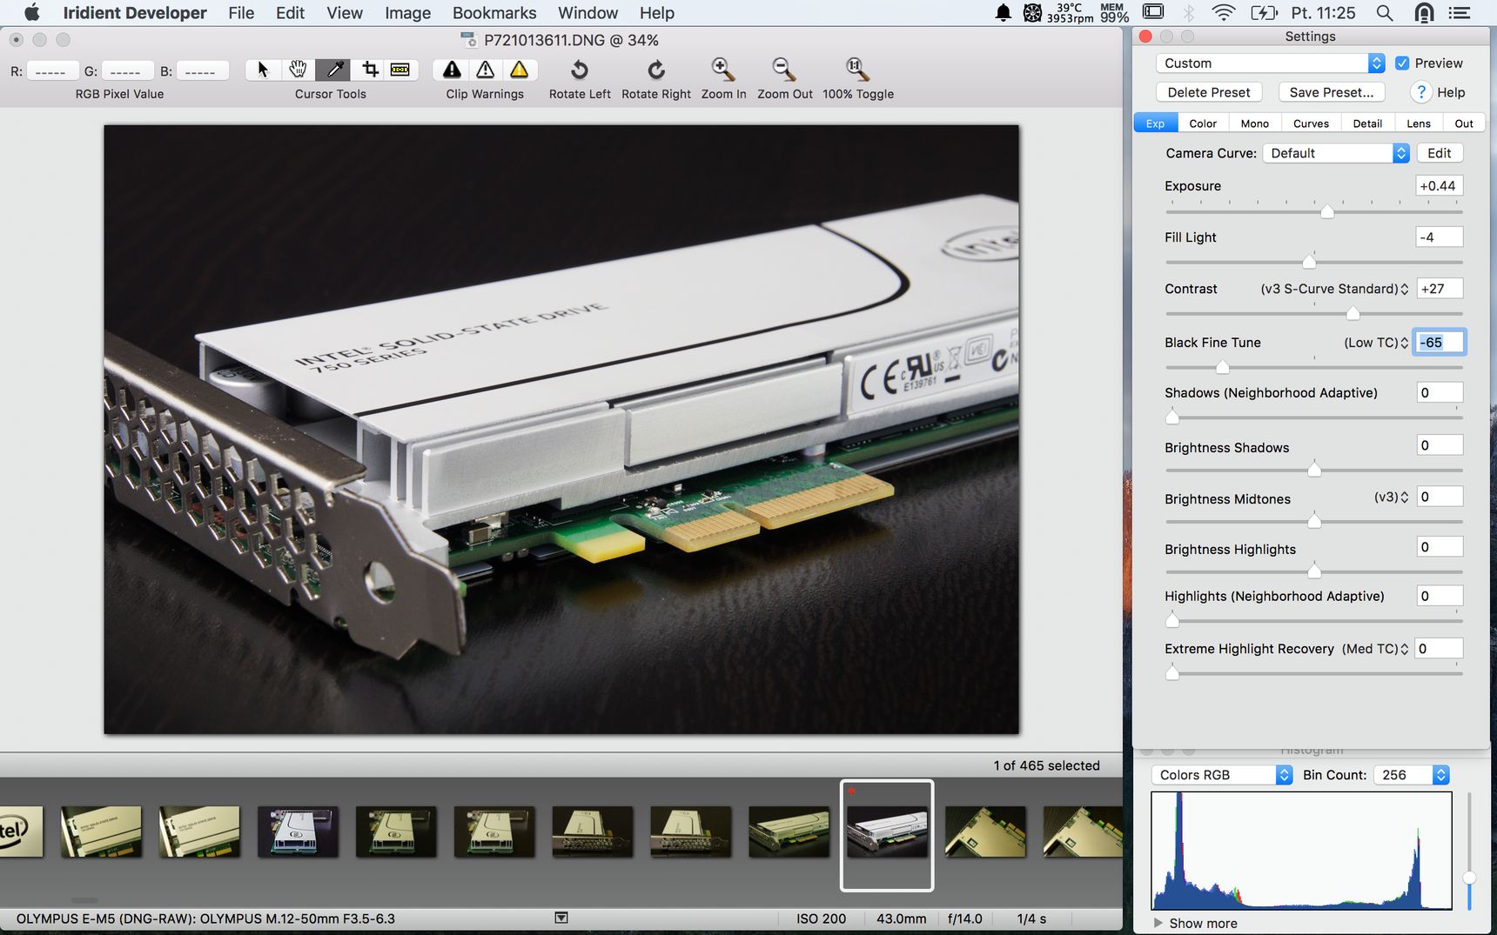Open Spotlight search
This screenshot has width=1497, height=935.
coord(1385,12)
